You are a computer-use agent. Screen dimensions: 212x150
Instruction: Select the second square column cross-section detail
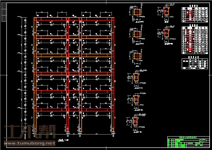(x=137, y=34)
